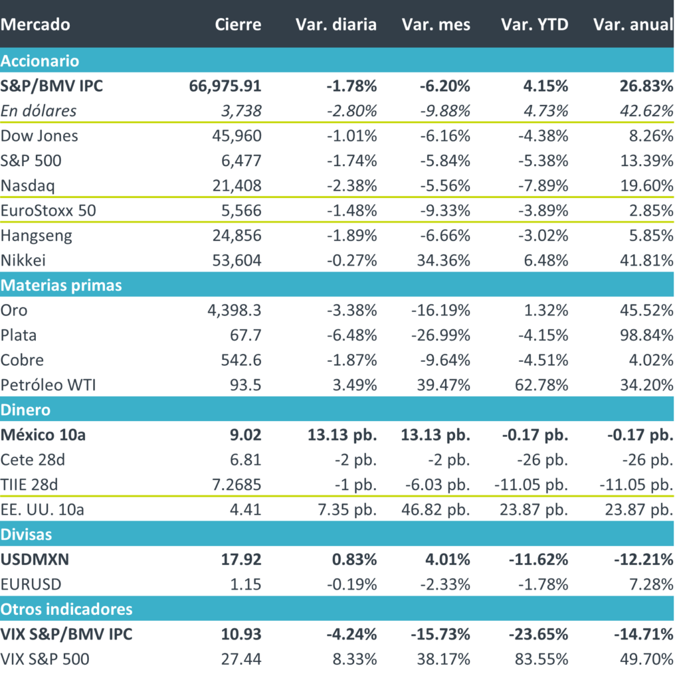Select the México 10a closing value 9.02
Viewport: 675px width, 680px height.
tap(247, 435)
